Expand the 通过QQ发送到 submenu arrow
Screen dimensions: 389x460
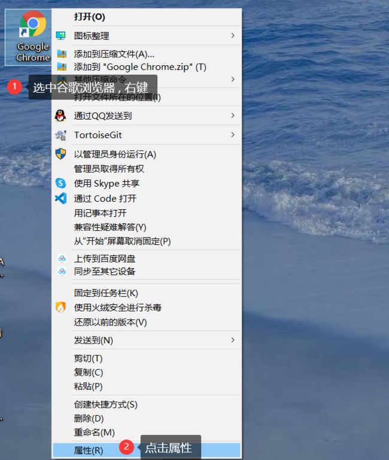(233, 115)
